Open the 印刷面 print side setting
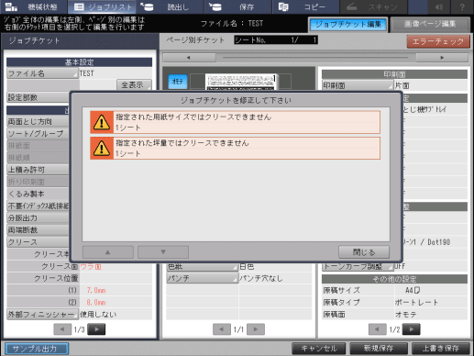 click(358, 85)
